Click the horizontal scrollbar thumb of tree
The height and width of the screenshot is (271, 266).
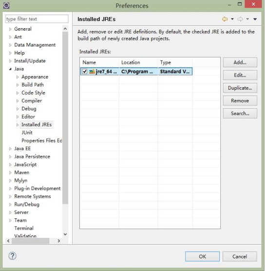coord(30,241)
